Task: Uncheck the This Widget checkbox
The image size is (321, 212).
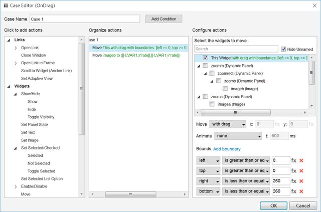Action: 205,58
